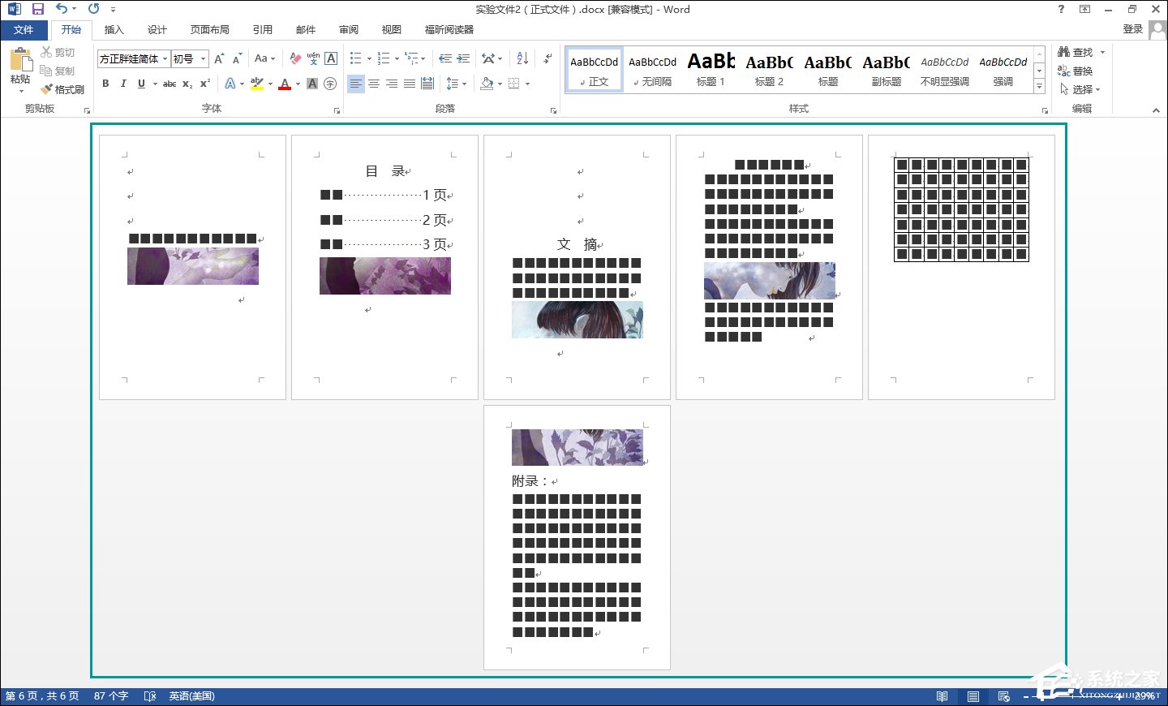Screen dimensions: 1168x706
Task: Click the bullet list icon
Action: tap(355, 58)
